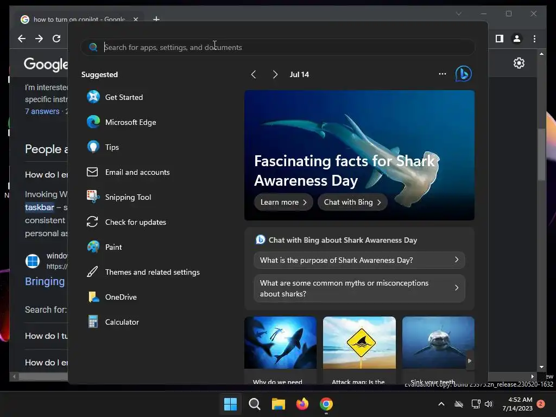Select the how to turn on copilot tab
The image size is (556, 417).
(79, 19)
